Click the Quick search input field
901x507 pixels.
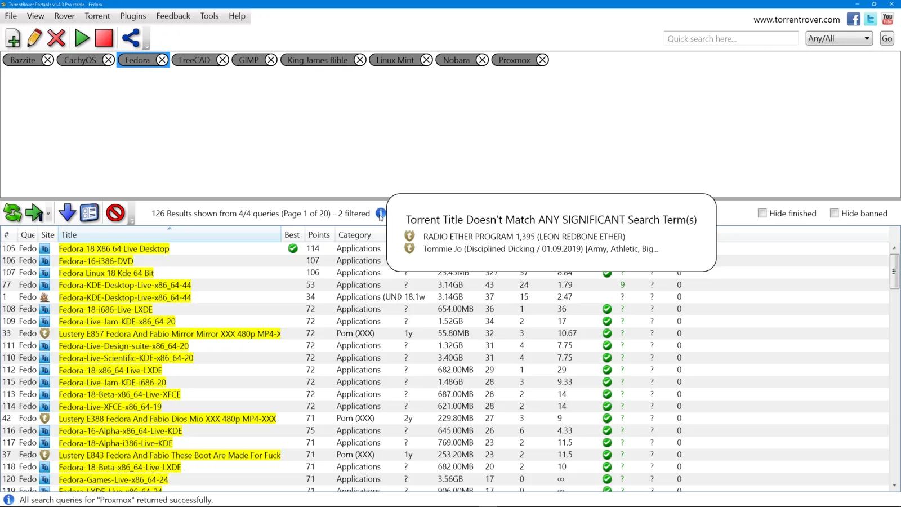pyautogui.click(x=731, y=38)
